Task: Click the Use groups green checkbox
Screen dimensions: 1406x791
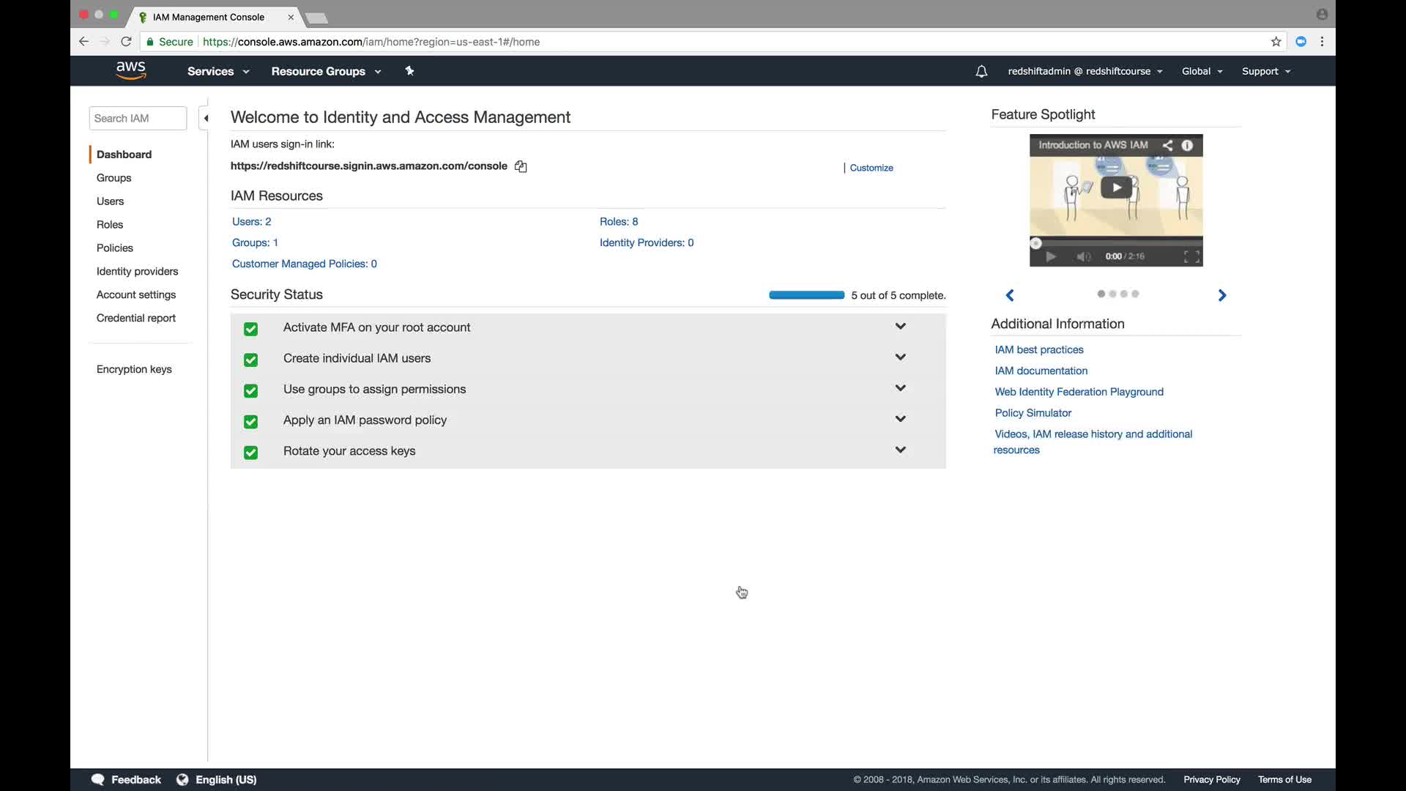Action: click(x=250, y=390)
